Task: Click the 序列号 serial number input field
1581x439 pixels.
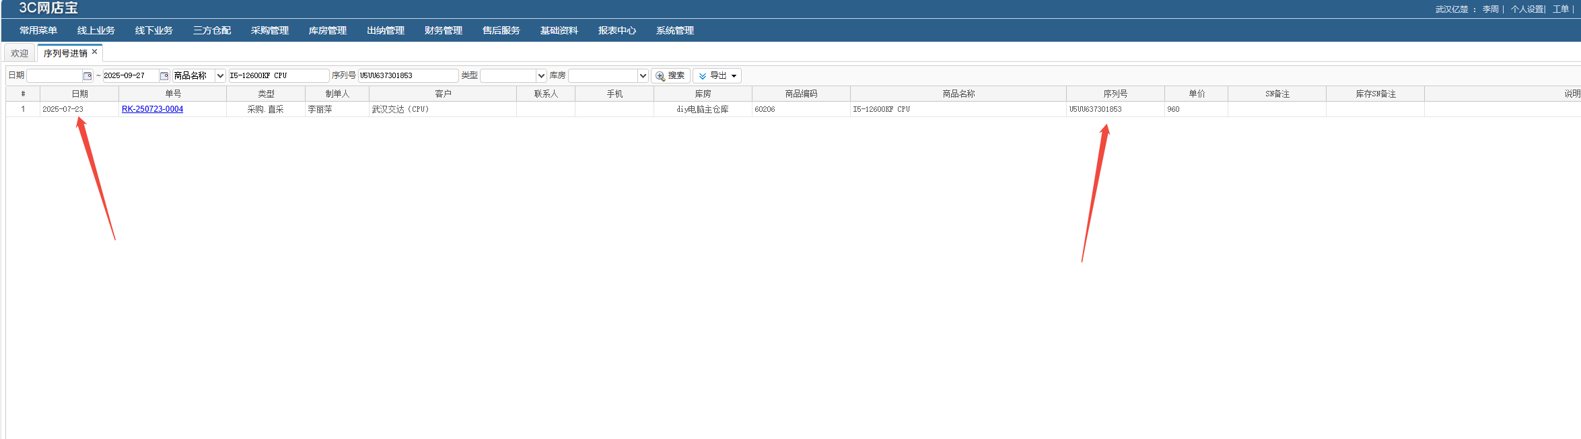Action: [x=408, y=76]
